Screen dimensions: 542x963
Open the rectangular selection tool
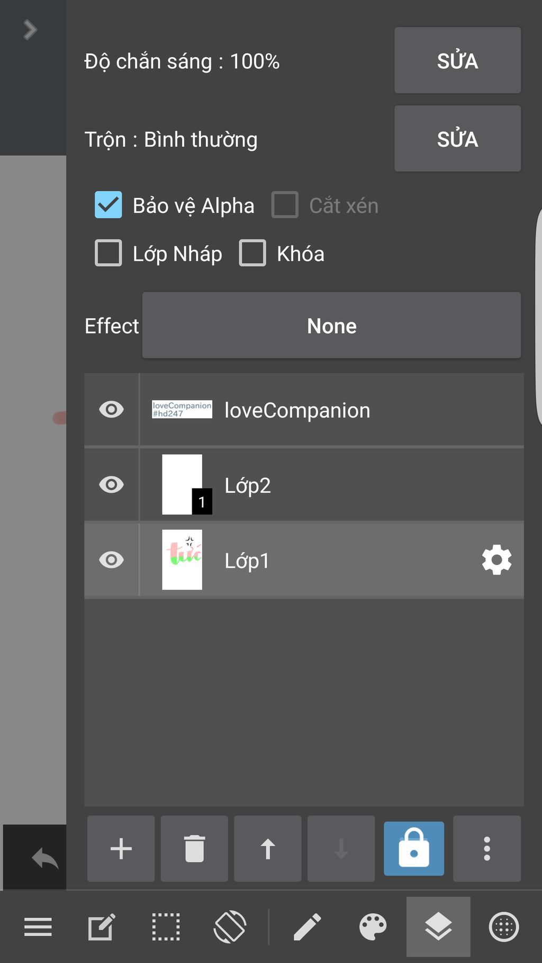(166, 927)
